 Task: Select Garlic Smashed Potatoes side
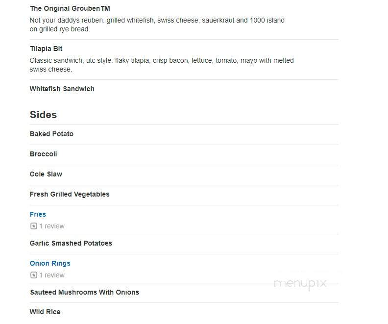(71, 243)
